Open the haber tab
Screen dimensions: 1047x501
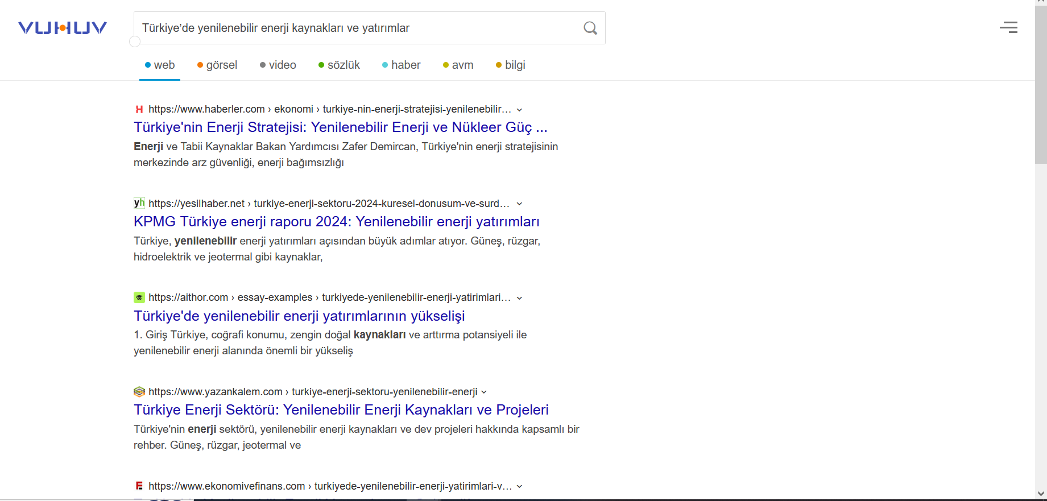click(402, 65)
